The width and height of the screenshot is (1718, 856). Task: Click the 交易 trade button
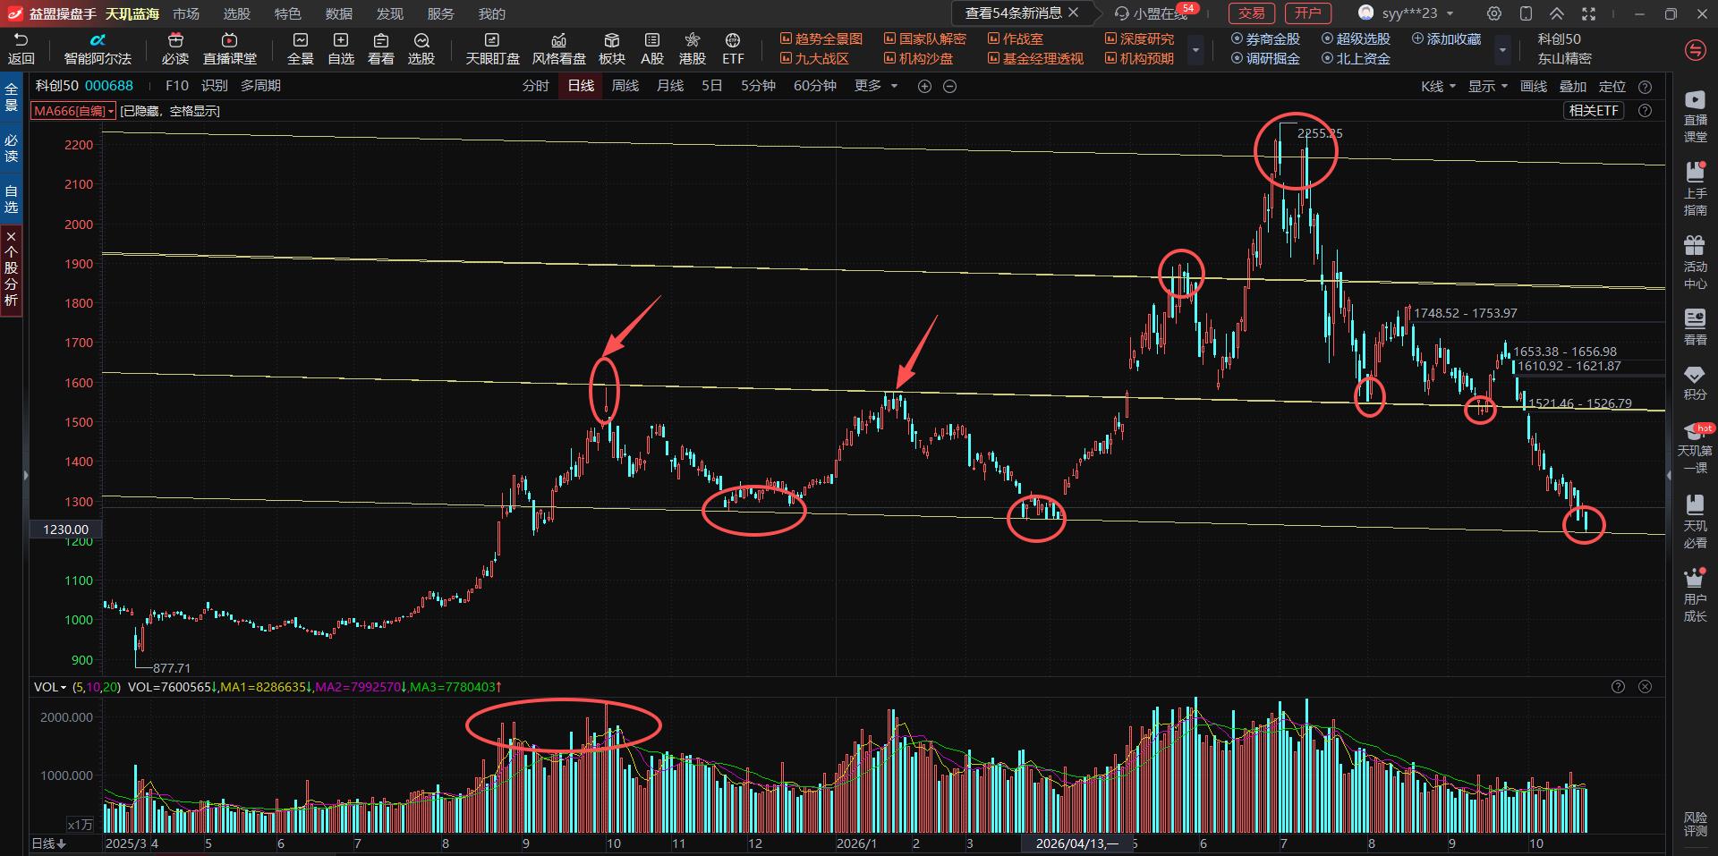click(x=1252, y=13)
